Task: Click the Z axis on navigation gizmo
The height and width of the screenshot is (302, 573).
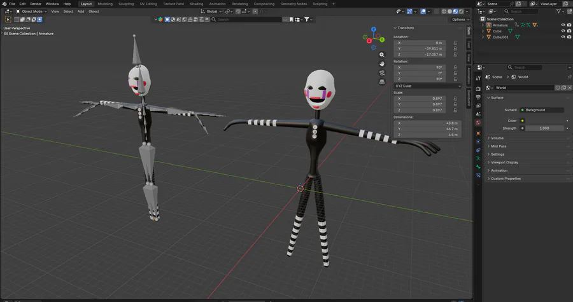Action: pyautogui.click(x=373, y=29)
